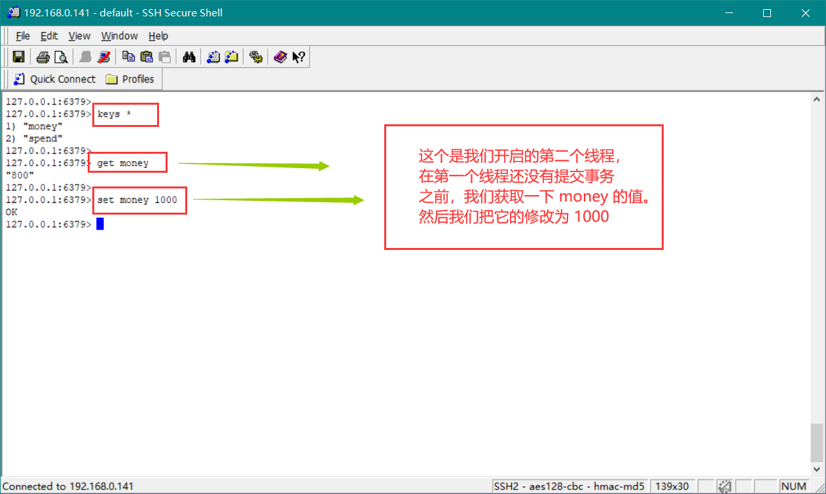Click the Disconnect icon
The image size is (826, 494).
pyautogui.click(x=103, y=57)
